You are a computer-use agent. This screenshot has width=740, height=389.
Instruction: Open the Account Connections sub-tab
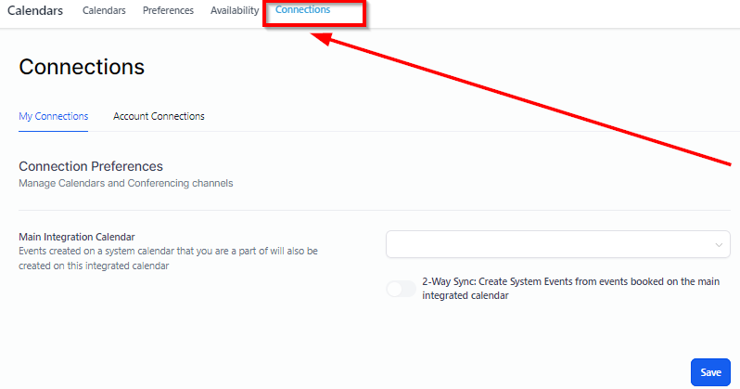coord(159,116)
